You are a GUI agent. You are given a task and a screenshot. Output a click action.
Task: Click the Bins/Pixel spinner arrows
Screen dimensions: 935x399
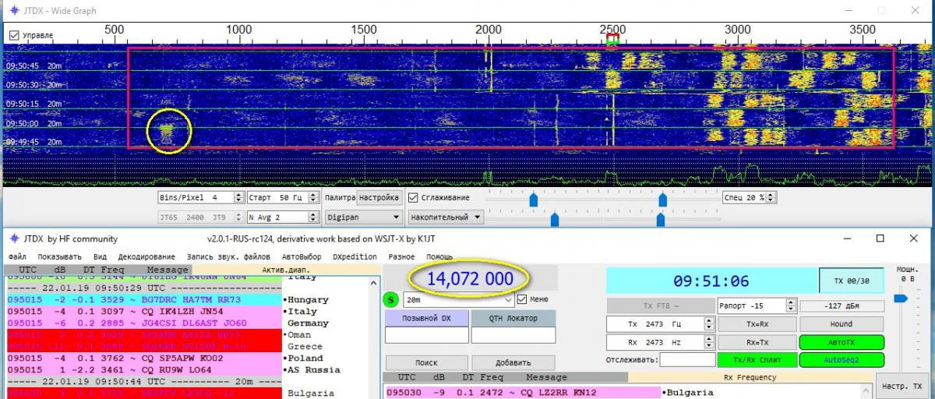click(x=237, y=198)
